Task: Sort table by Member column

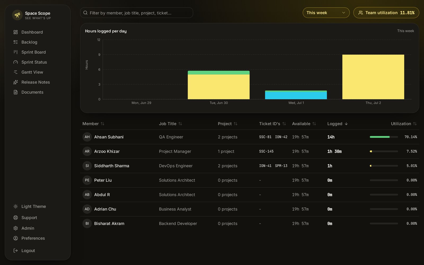Action: coord(94,124)
